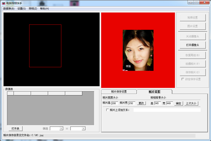Toggle the 锁定保存设置 checkbox
Viewport: 211px width, 141px height.
183,79
